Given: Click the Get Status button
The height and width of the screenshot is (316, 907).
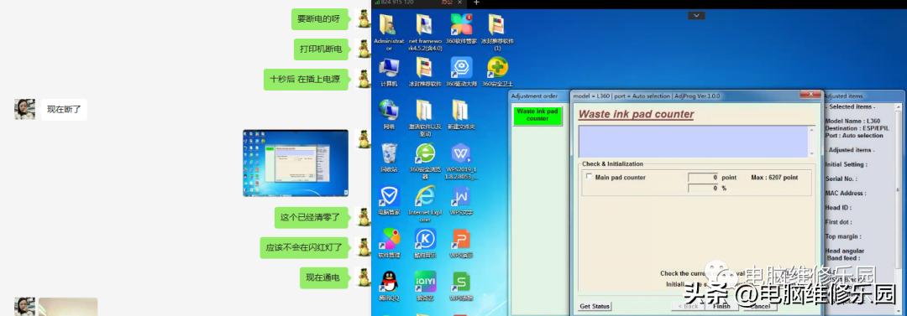Looking at the screenshot, I should 595,306.
